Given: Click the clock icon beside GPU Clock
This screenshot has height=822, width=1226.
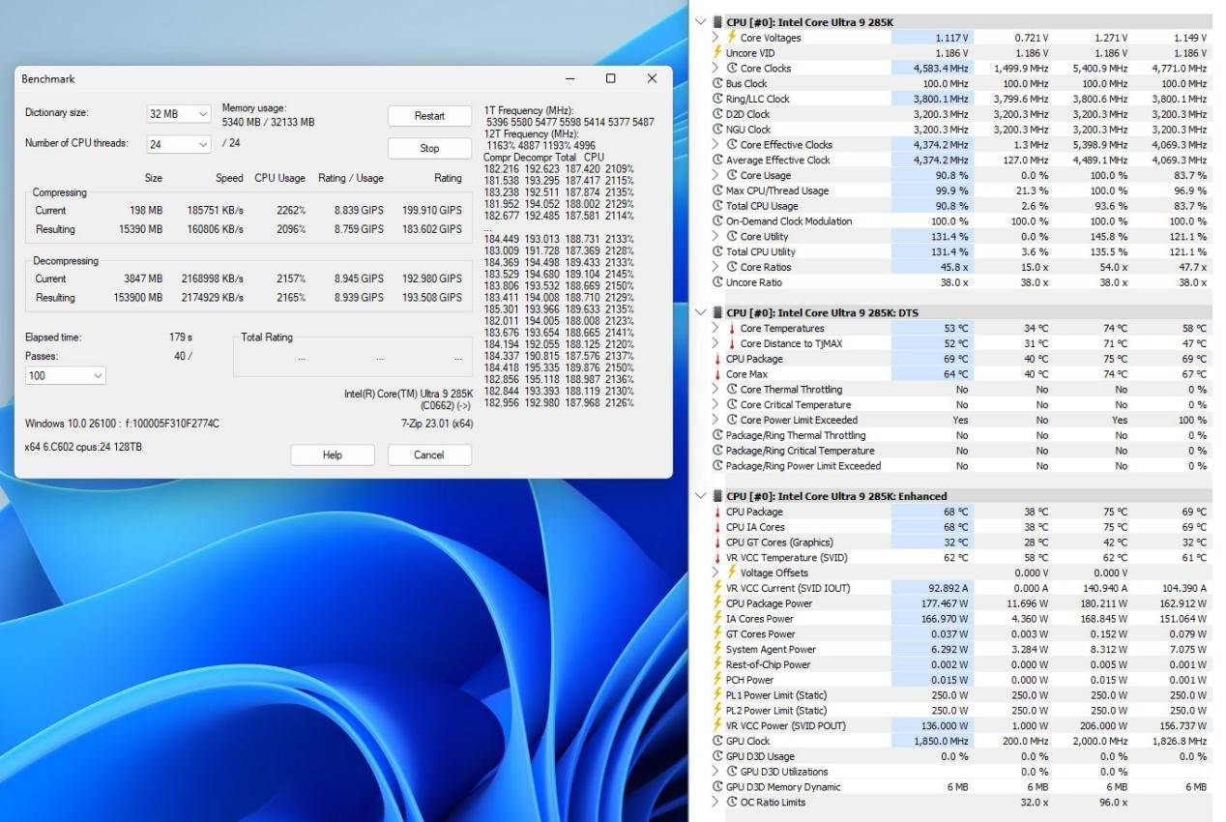Looking at the screenshot, I should 716,741.
